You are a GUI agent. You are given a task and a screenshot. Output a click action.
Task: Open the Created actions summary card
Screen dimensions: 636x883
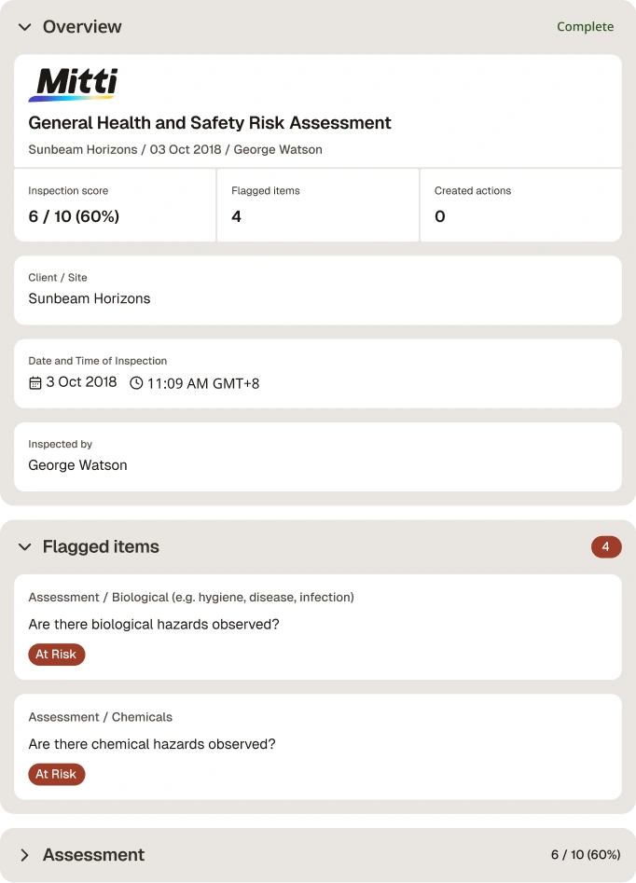pos(521,205)
